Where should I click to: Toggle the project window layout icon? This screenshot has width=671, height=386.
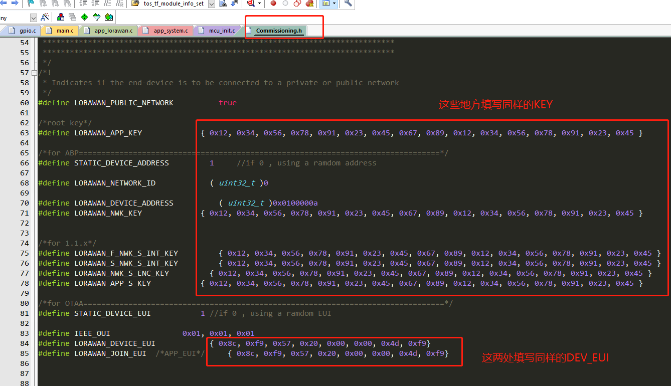point(326,3)
